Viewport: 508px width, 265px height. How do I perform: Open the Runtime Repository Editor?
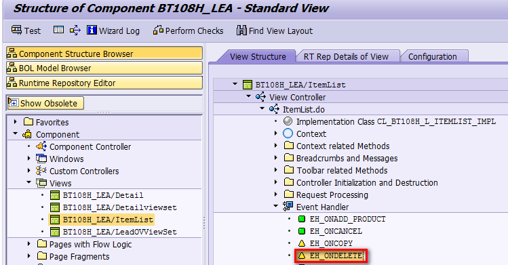pyautogui.click(x=104, y=83)
